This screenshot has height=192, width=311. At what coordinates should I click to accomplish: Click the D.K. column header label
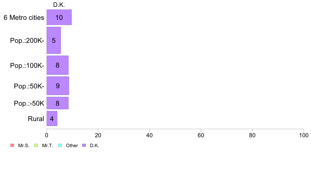tap(59, 5)
